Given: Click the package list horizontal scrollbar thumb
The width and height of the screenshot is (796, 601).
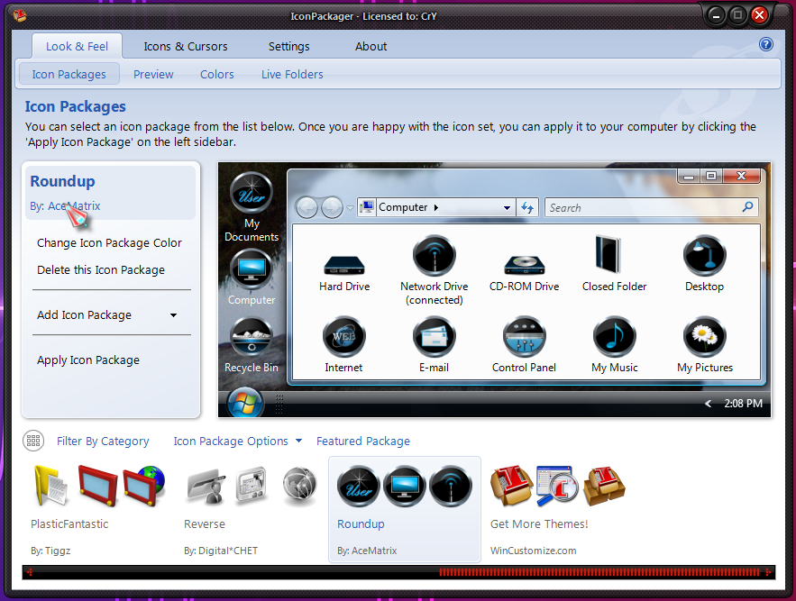Looking at the screenshot, I should pyautogui.click(x=601, y=572).
